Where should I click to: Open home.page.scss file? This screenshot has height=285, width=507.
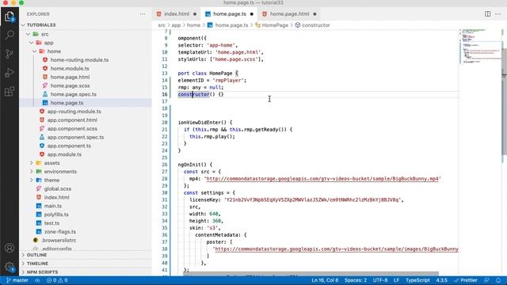click(70, 85)
